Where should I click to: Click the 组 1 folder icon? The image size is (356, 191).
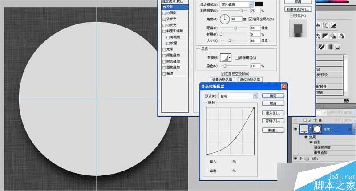click(307, 159)
